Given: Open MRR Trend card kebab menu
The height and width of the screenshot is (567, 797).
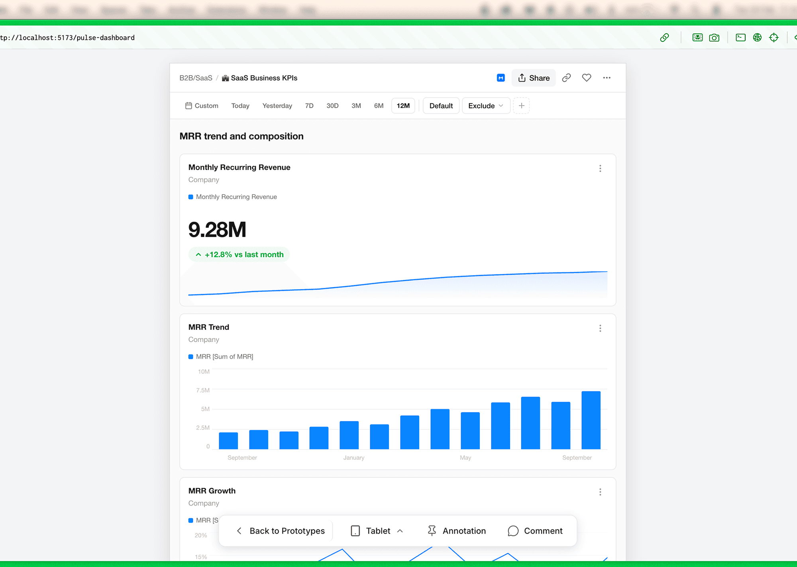Looking at the screenshot, I should 600,328.
